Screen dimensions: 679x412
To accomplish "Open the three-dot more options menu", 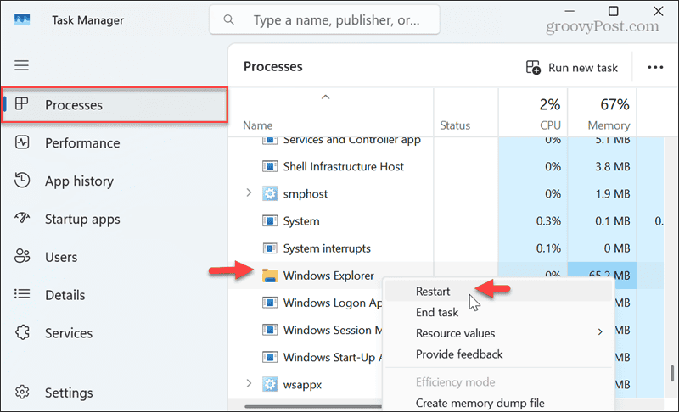I will [x=655, y=68].
